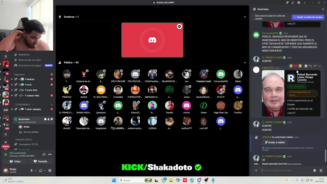This screenshot has height=184, width=327.
Task: Click username JOSEKA in speak request
Action: pyautogui.click(x=266, y=137)
